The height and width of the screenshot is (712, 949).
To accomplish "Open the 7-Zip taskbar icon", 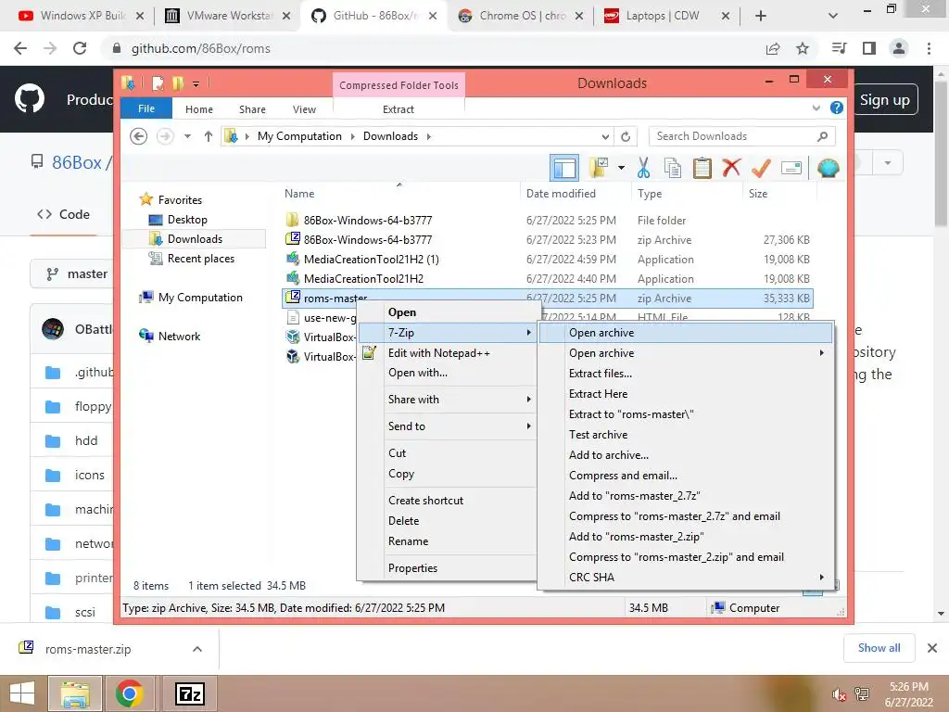I will point(189,693).
